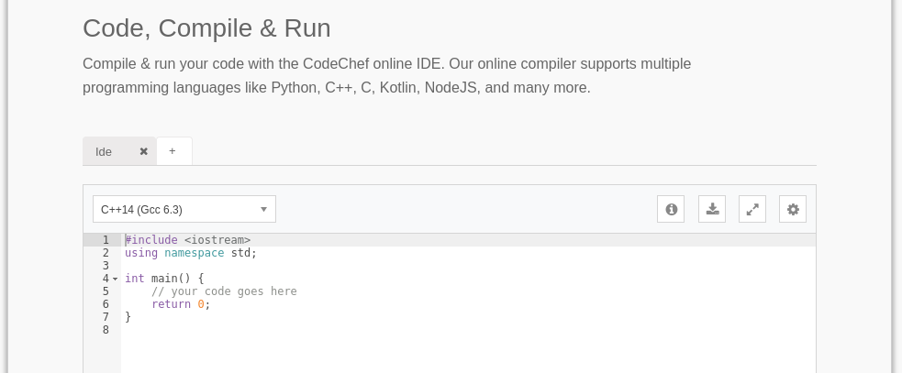Switch to the Ide tab
Viewport: 902px width, 373px height.
[x=105, y=151]
